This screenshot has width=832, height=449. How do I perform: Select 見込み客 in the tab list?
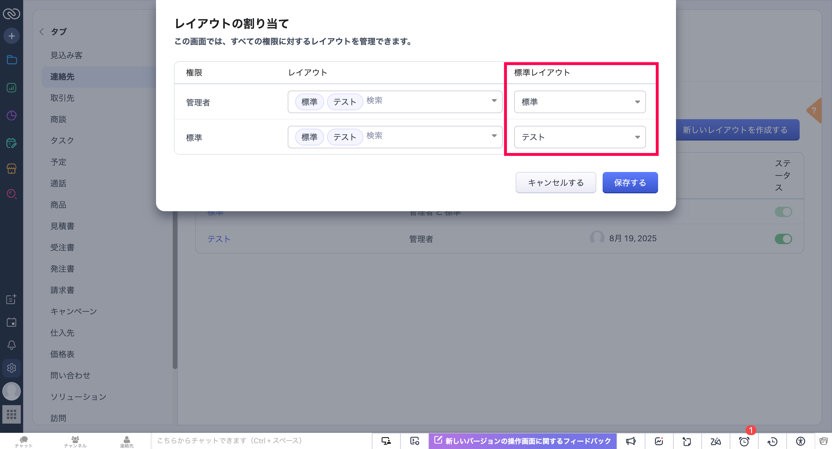pyautogui.click(x=66, y=55)
